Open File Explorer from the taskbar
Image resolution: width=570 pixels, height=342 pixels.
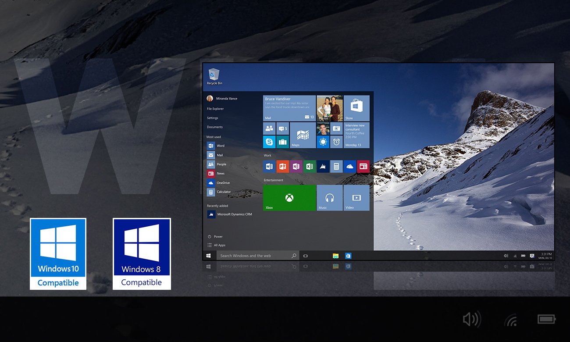click(335, 256)
